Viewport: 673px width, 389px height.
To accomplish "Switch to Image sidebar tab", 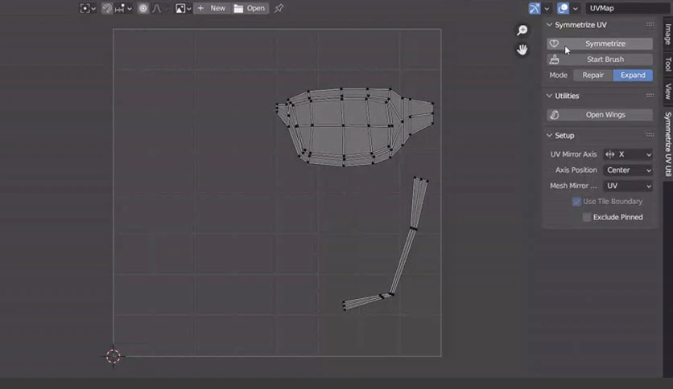I will [x=668, y=35].
